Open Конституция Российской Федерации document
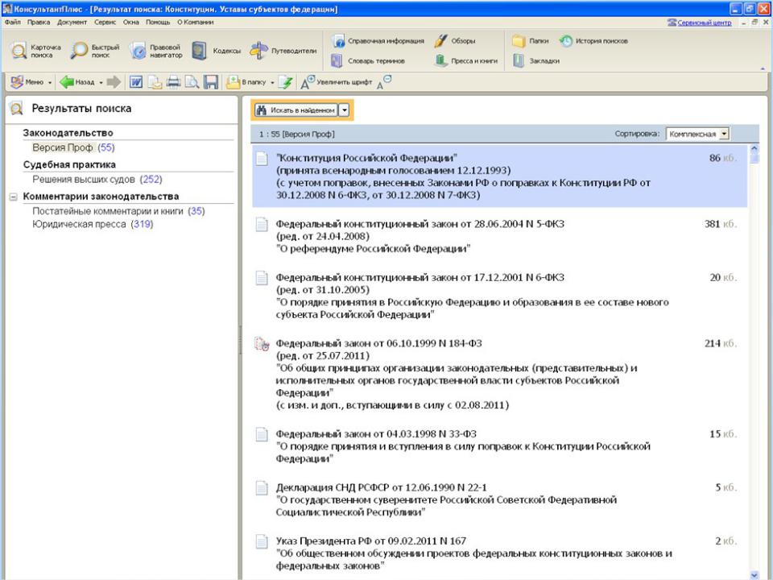Screen dimensions: 773x580 pos(499,176)
